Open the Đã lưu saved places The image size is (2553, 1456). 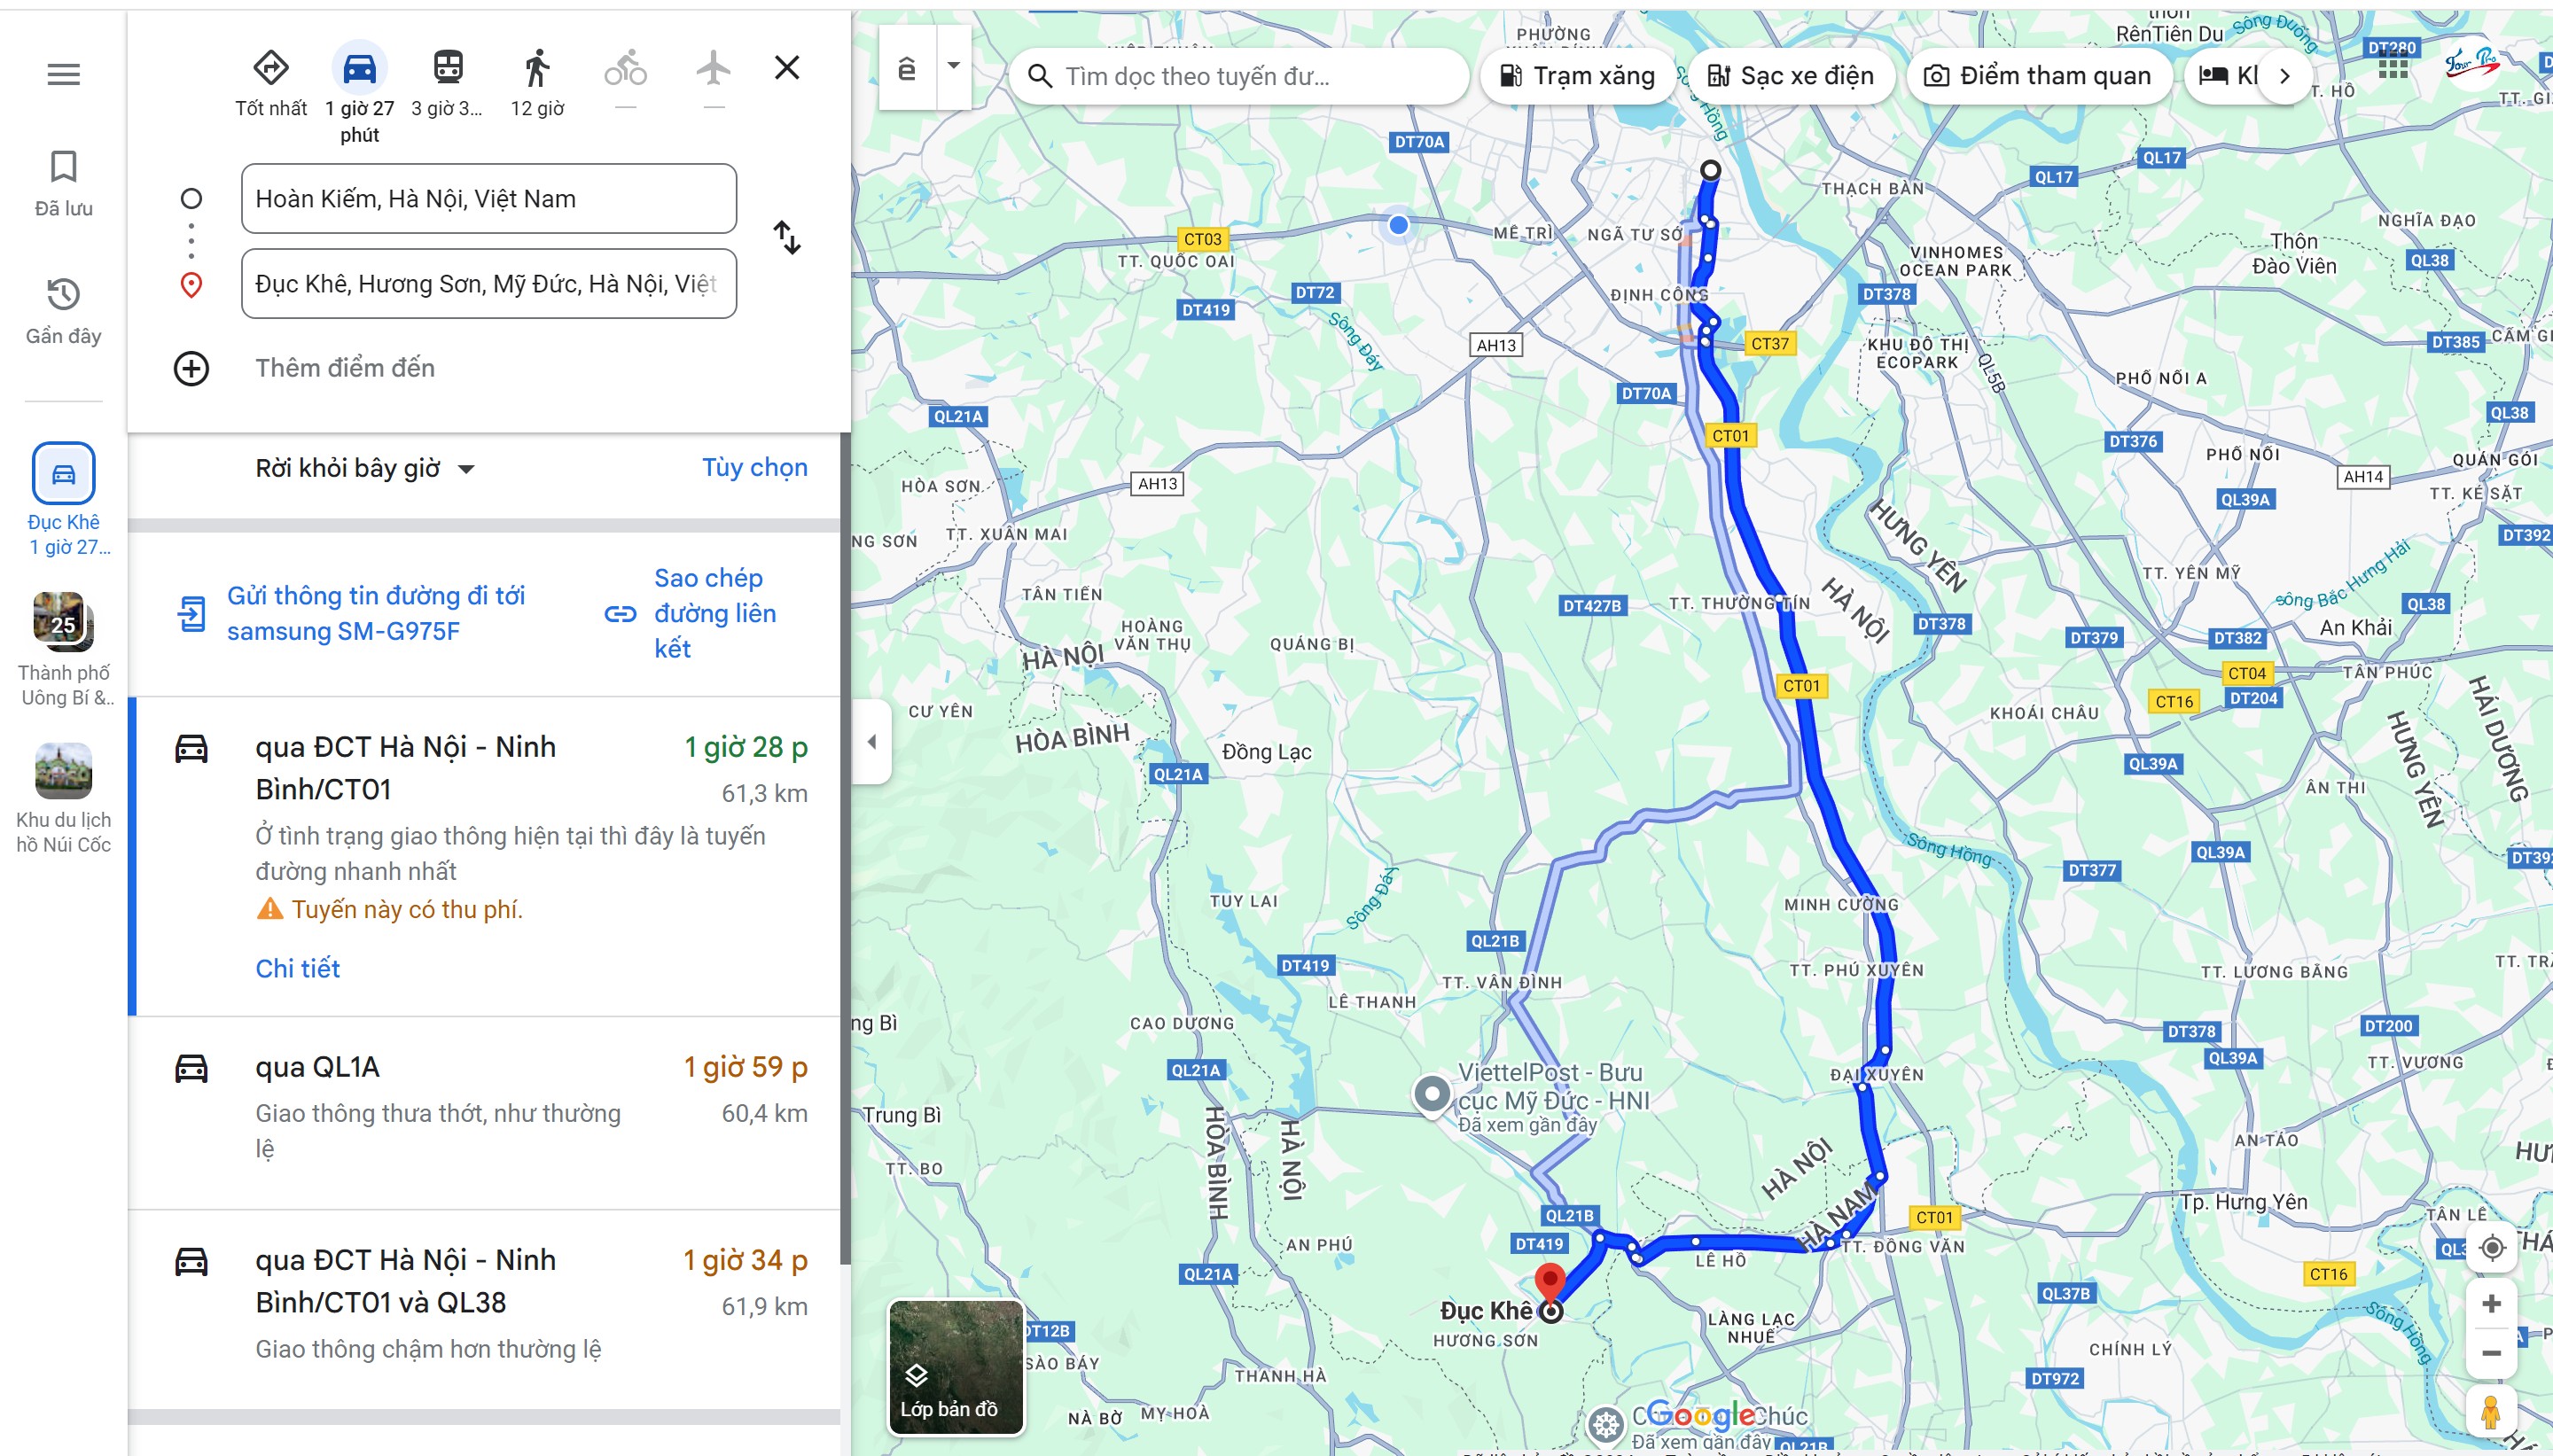[x=63, y=183]
